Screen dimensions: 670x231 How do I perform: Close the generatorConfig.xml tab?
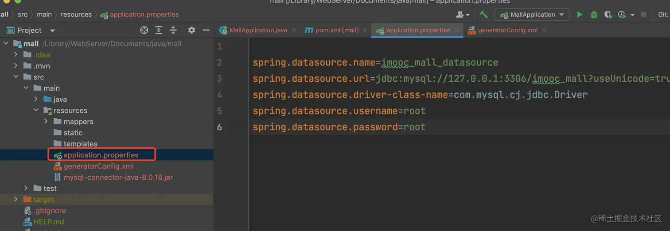click(544, 30)
